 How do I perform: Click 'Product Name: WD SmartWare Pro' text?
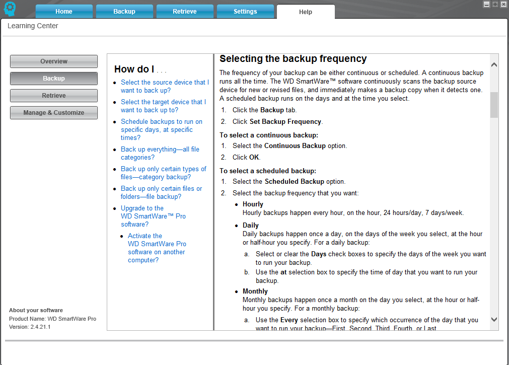52,319
